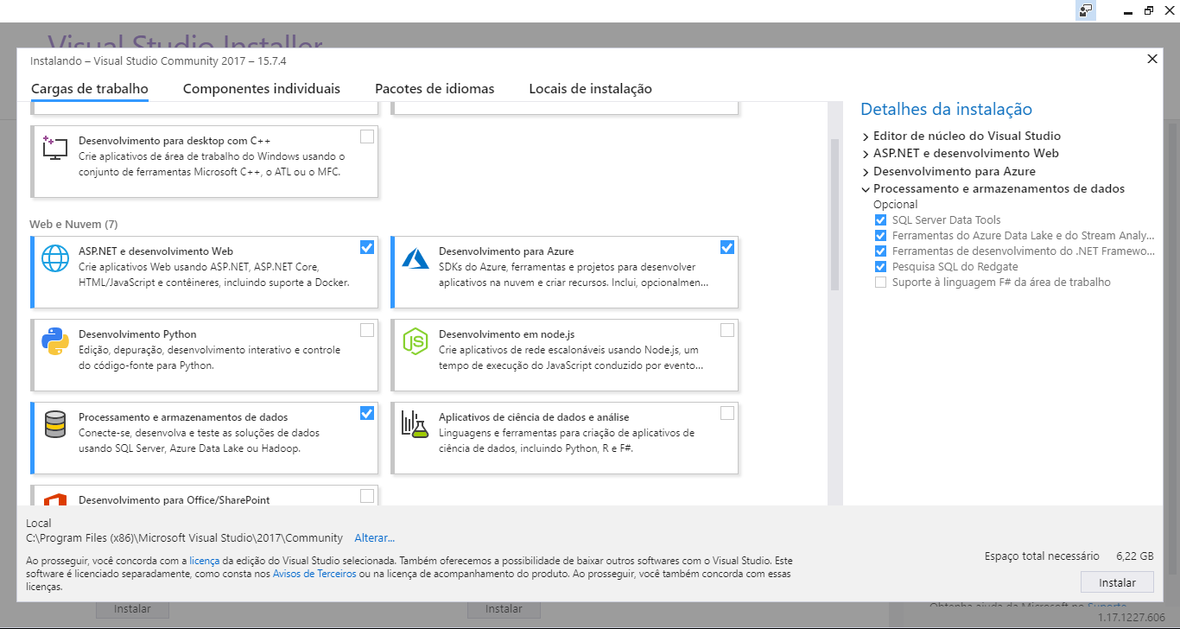This screenshot has height=629, width=1180.
Task: Click the Node.js hexagon logo icon
Action: pyautogui.click(x=416, y=341)
